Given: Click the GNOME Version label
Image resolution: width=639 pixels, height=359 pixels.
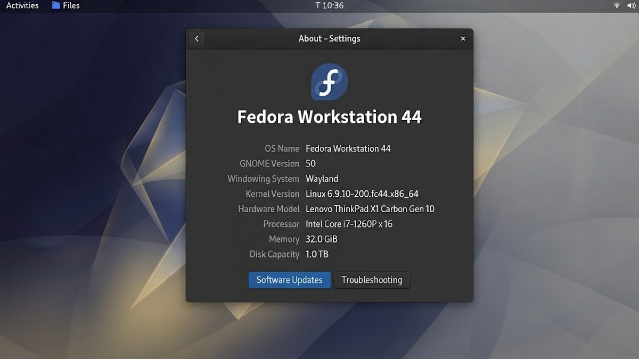Looking at the screenshot, I should pyautogui.click(x=269, y=164).
